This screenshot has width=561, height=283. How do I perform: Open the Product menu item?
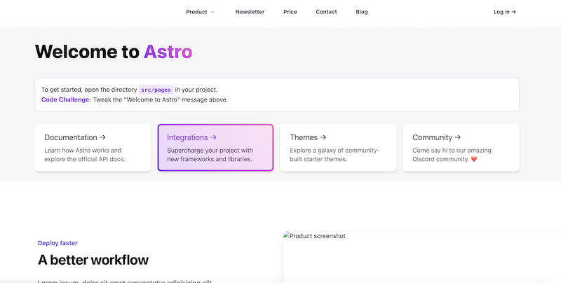point(196,12)
